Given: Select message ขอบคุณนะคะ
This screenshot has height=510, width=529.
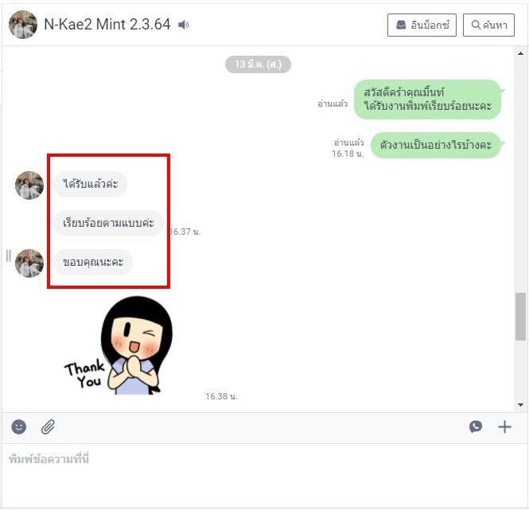Looking at the screenshot, I should pos(93,262).
